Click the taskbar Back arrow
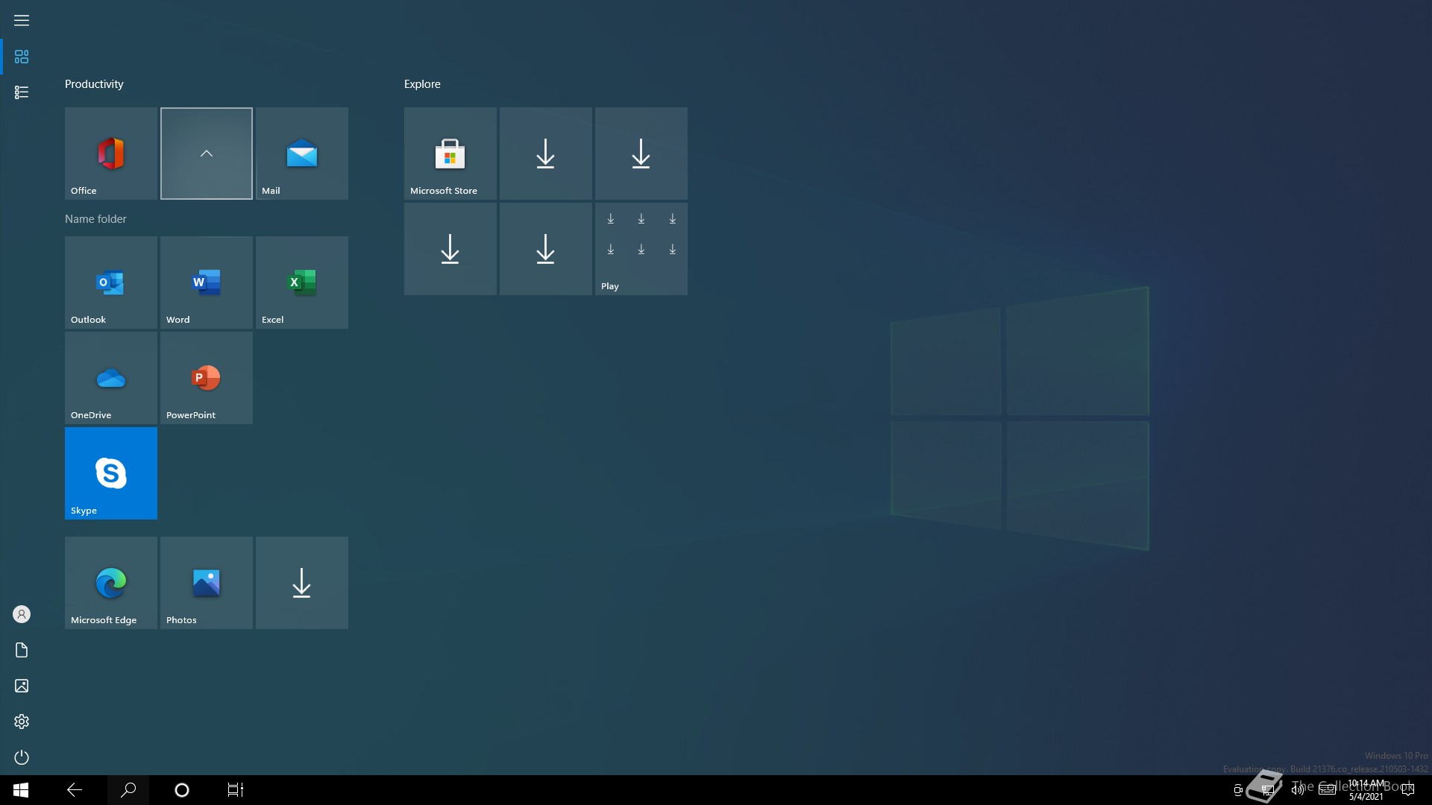Viewport: 1432px width, 805px height. 75,790
